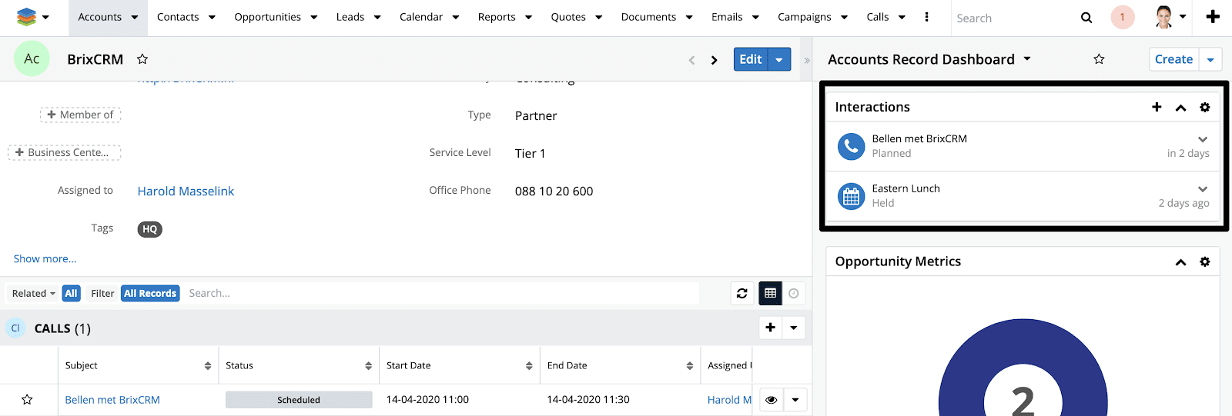Favorite the BrixCRM account star
The width and height of the screenshot is (1232, 416).
click(142, 59)
